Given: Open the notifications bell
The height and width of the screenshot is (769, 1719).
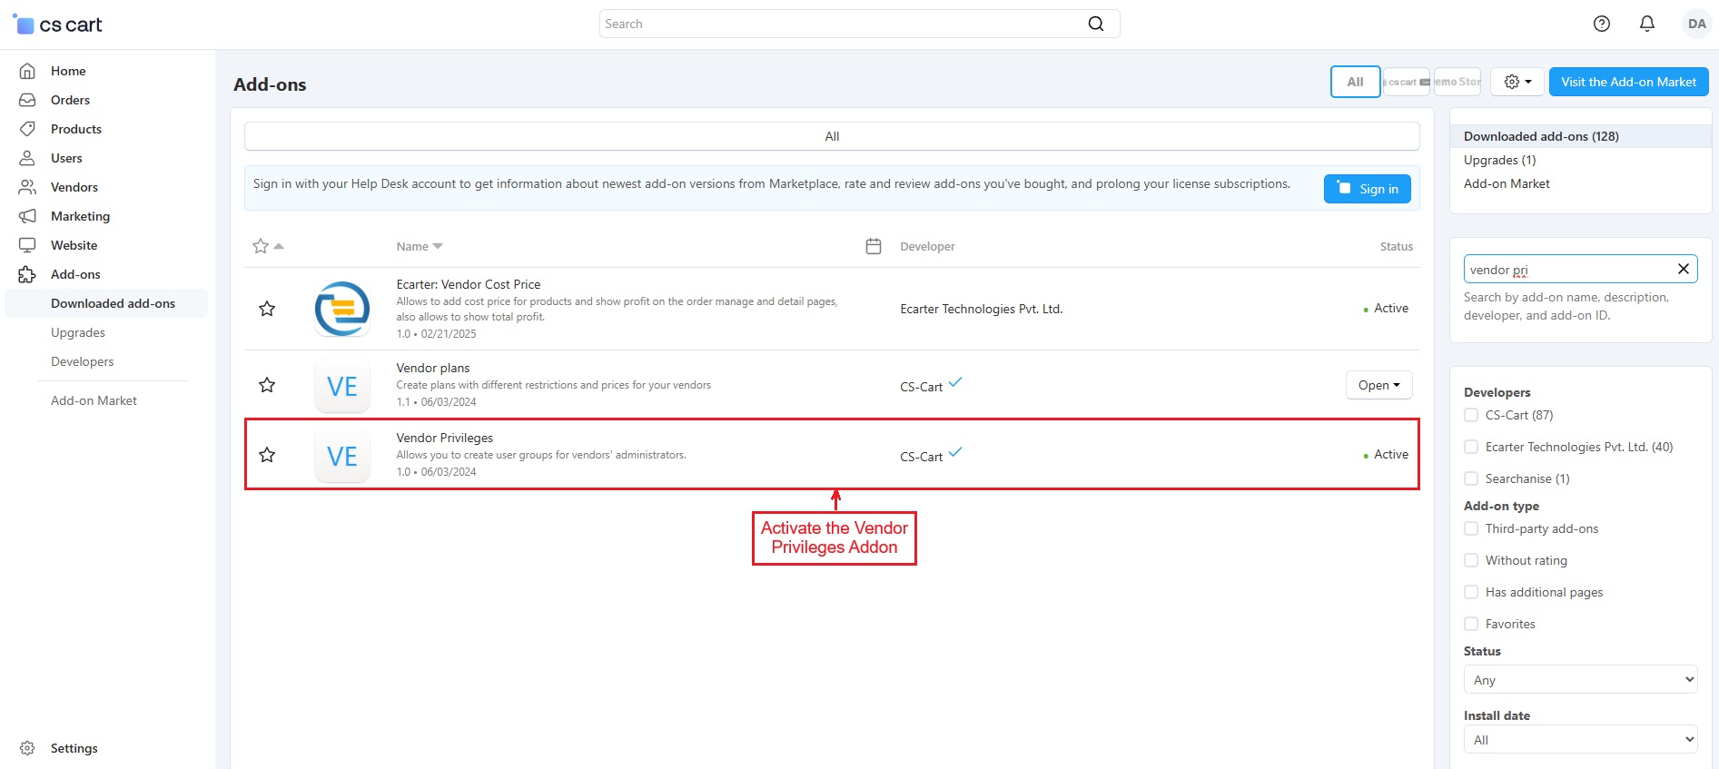Looking at the screenshot, I should [1646, 24].
